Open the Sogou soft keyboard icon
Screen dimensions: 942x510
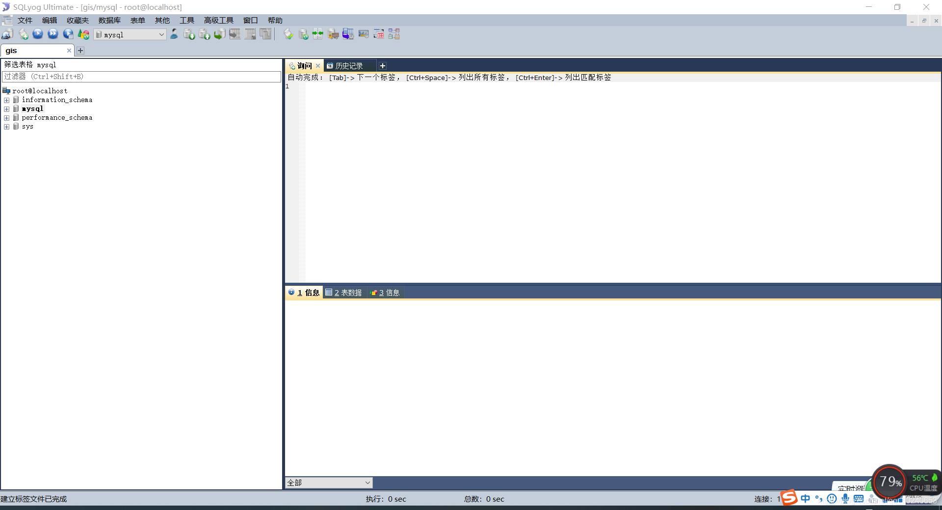coord(859,499)
